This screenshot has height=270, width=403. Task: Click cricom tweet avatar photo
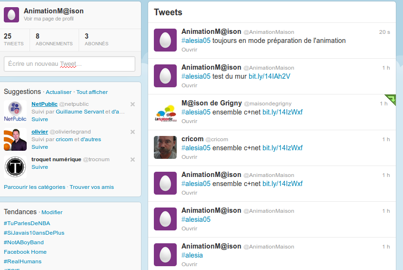click(x=165, y=147)
